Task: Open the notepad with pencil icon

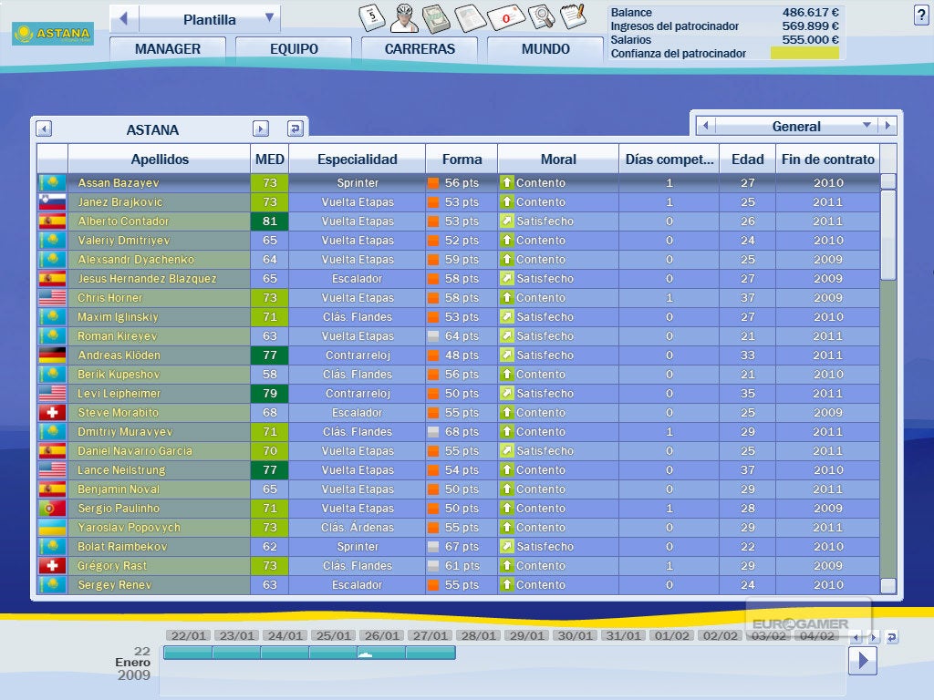Action: pyautogui.click(x=574, y=16)
